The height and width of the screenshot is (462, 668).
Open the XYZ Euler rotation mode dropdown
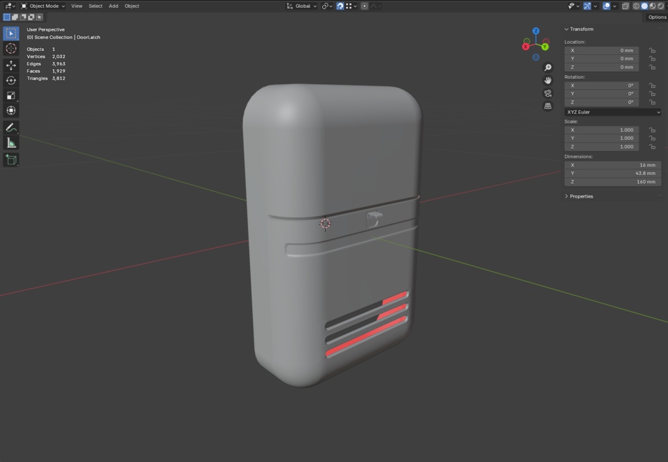point(613,112)
